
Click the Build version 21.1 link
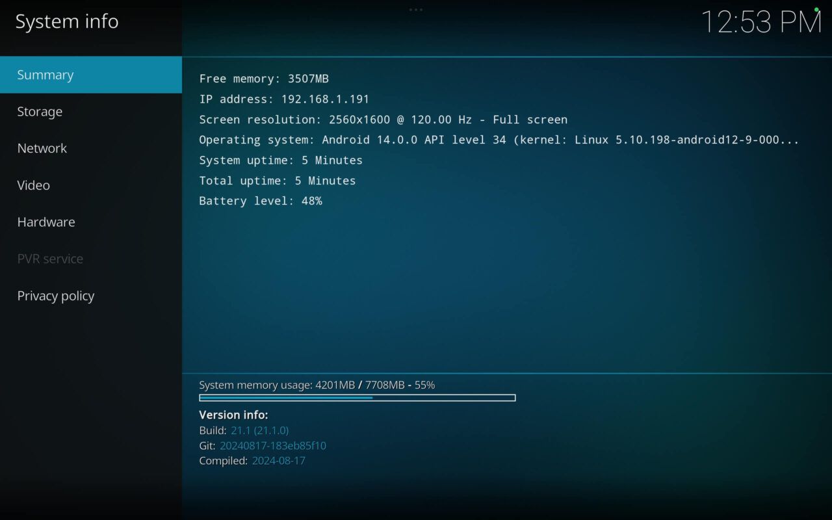click(259, 430)
